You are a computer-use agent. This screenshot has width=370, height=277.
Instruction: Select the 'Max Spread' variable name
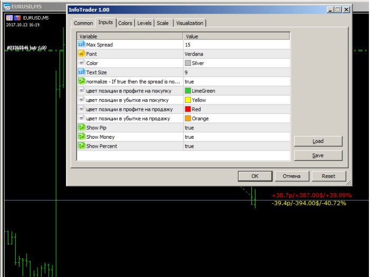coord(99,45)
